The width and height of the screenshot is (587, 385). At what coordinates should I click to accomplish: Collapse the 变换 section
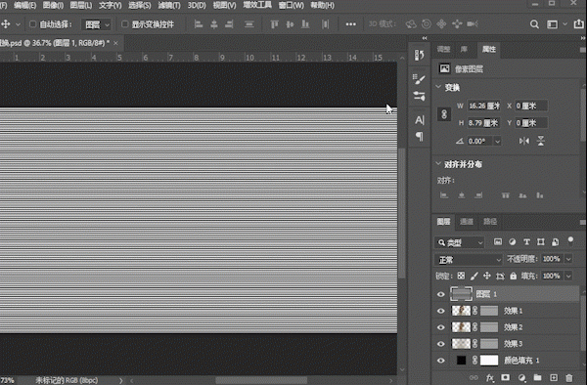tap(438, 87)
